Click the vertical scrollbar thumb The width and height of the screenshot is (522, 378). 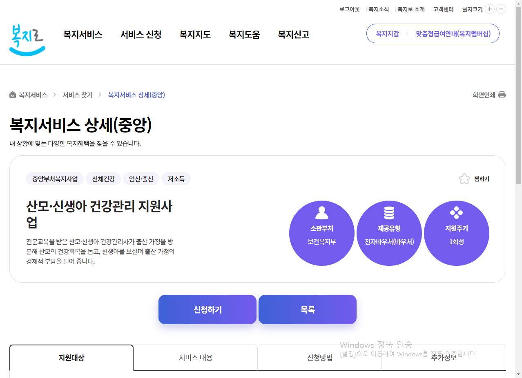518,96
